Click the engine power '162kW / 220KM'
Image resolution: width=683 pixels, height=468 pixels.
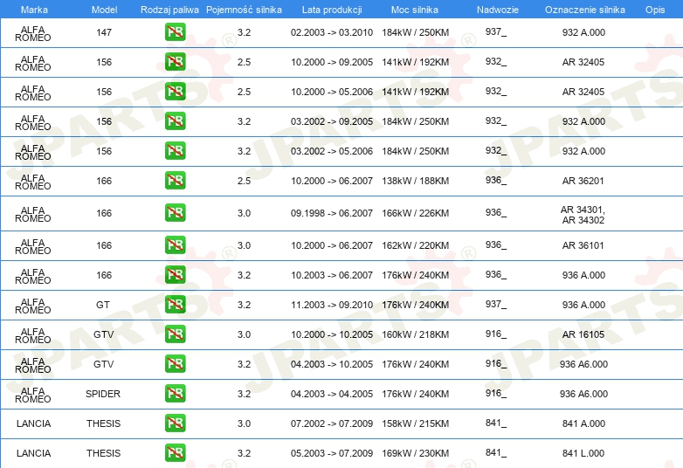[416, 245]
